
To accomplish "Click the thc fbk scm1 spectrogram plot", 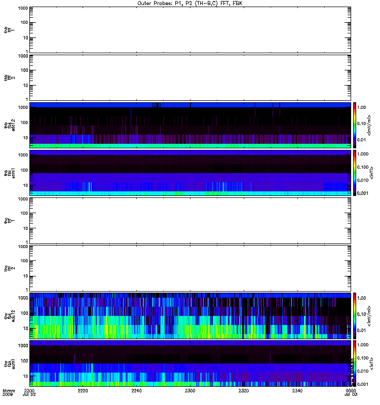I will (190, 363).
